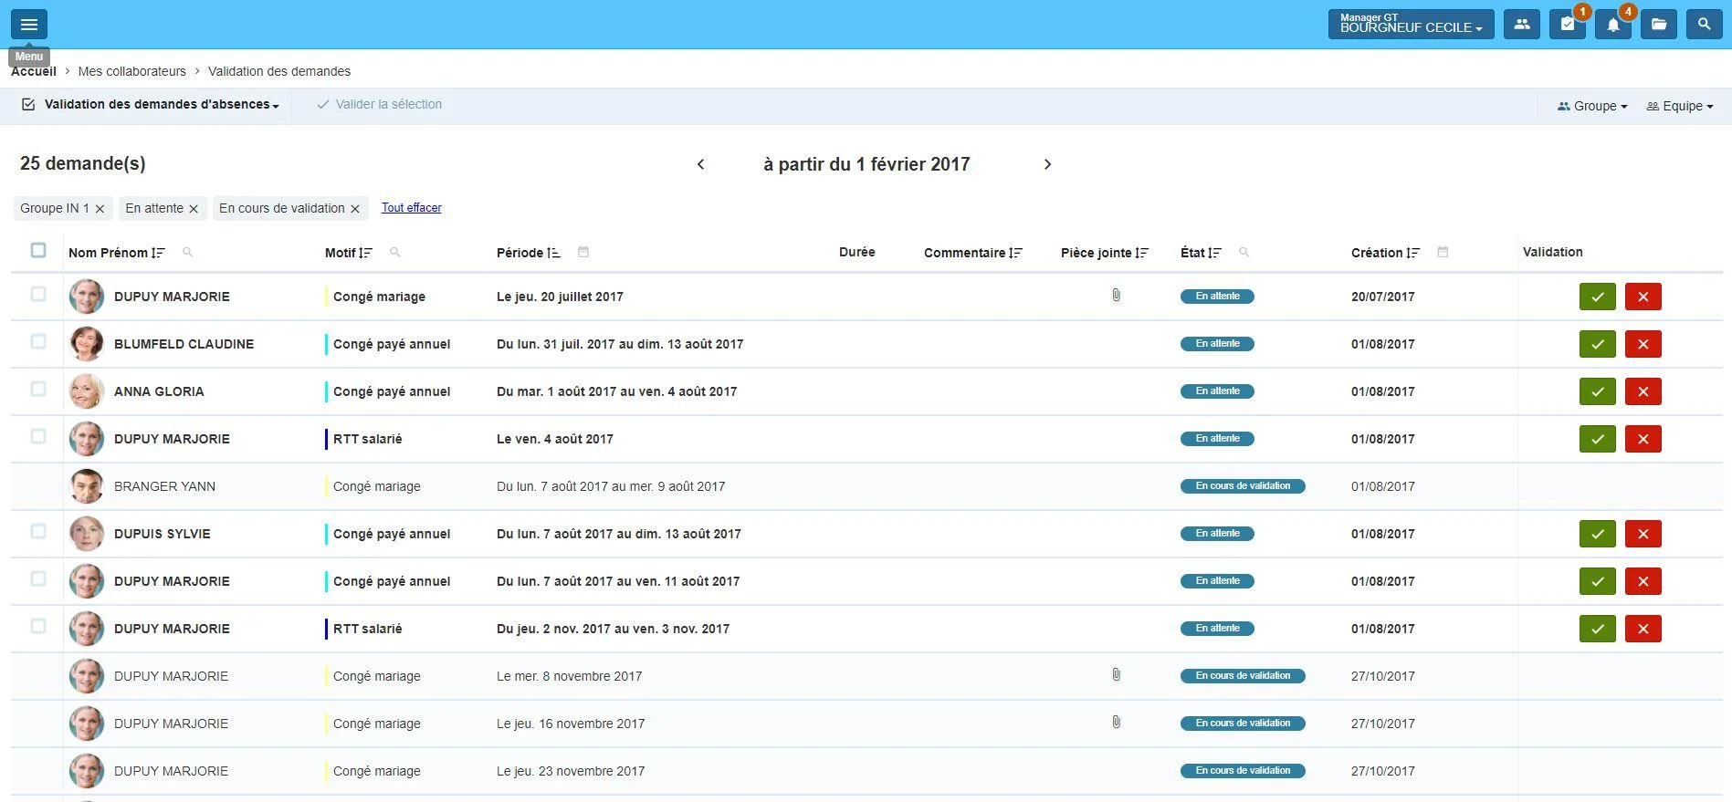The width and height of the screenshot is (1732, 802).
Task: Open DUPUIS SYLVIE name in the list
Action: click(163, 534)
